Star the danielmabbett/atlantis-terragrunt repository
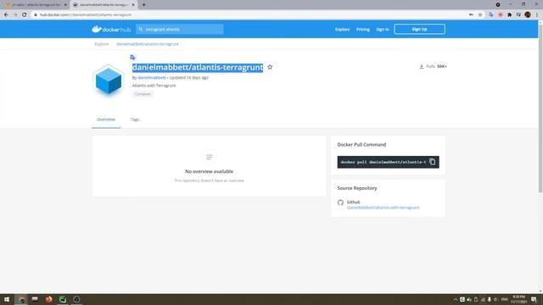The width and height of the screenshot is (543, 305). tap(270, 67)
